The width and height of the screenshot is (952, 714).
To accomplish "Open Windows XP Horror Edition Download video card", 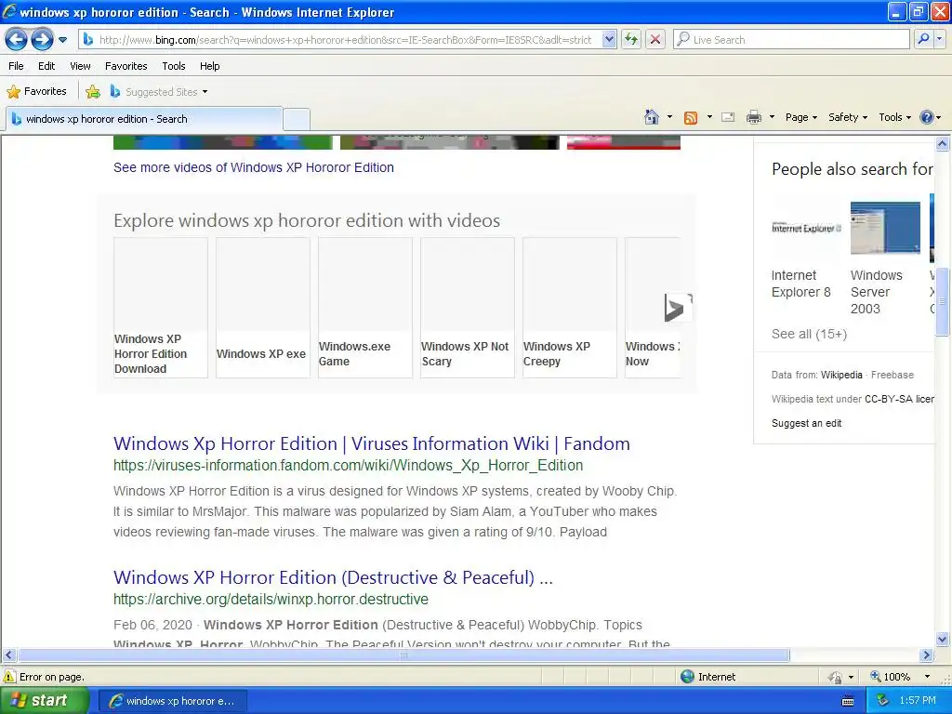I will (161, 307).
